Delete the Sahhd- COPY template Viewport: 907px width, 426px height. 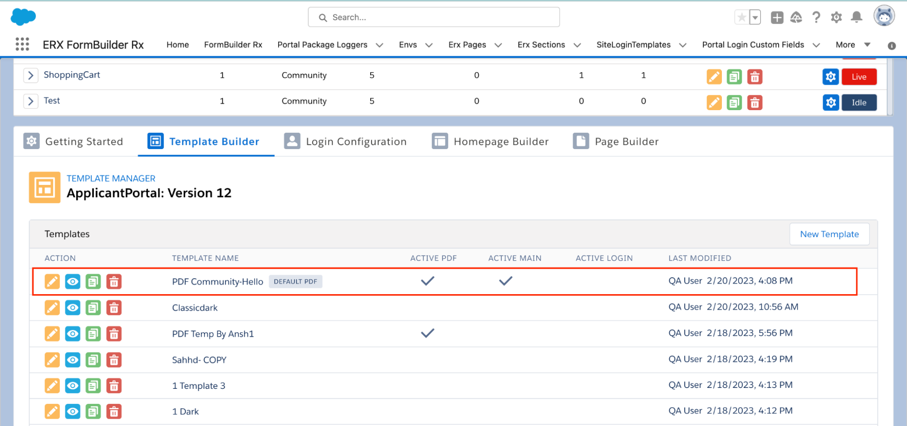click(x=114, y=360)
